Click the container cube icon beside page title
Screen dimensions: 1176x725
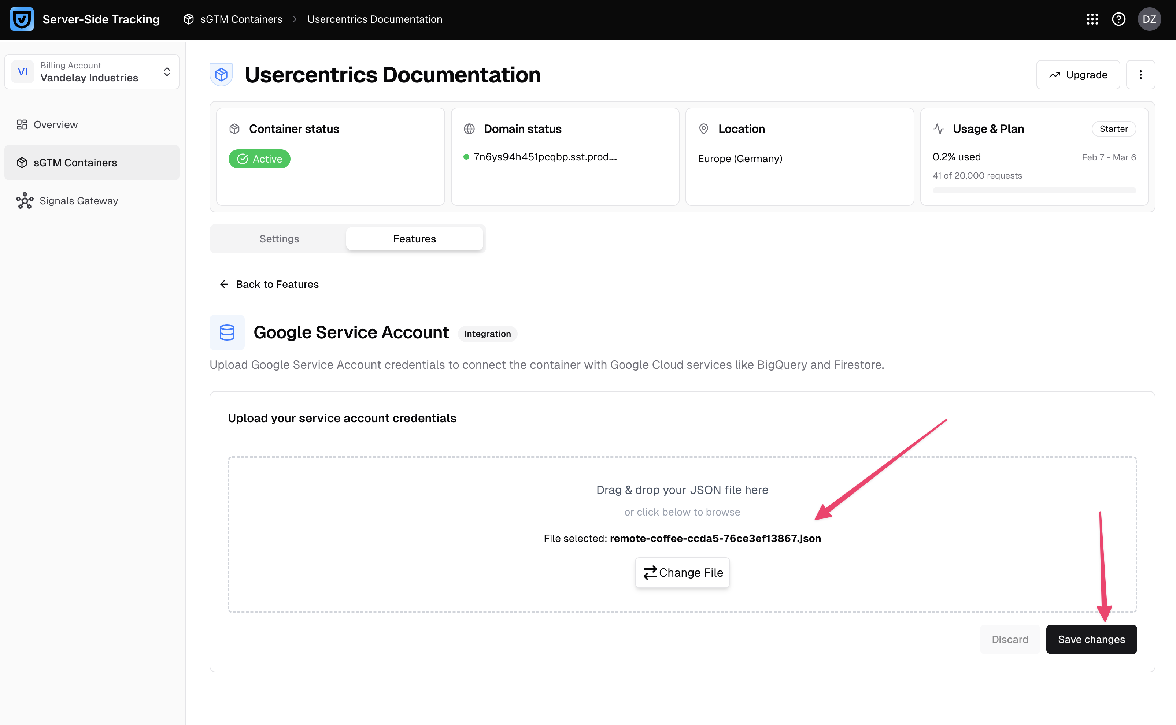221,75
